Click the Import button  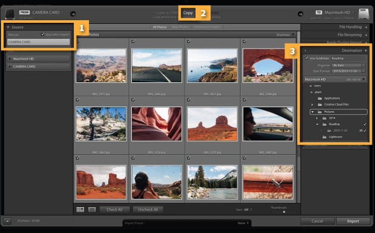click(353, 221)
